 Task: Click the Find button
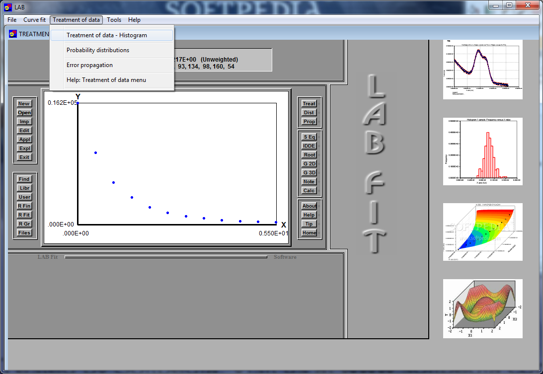[x=24, y=179]
